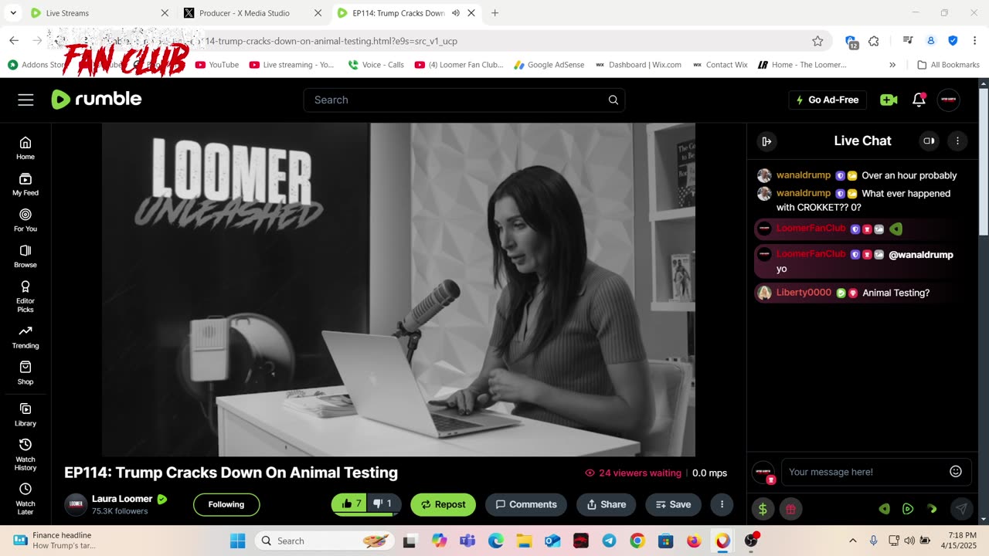989x556 pixels.
Task: Click the Repost button
Action: point(444,504)
